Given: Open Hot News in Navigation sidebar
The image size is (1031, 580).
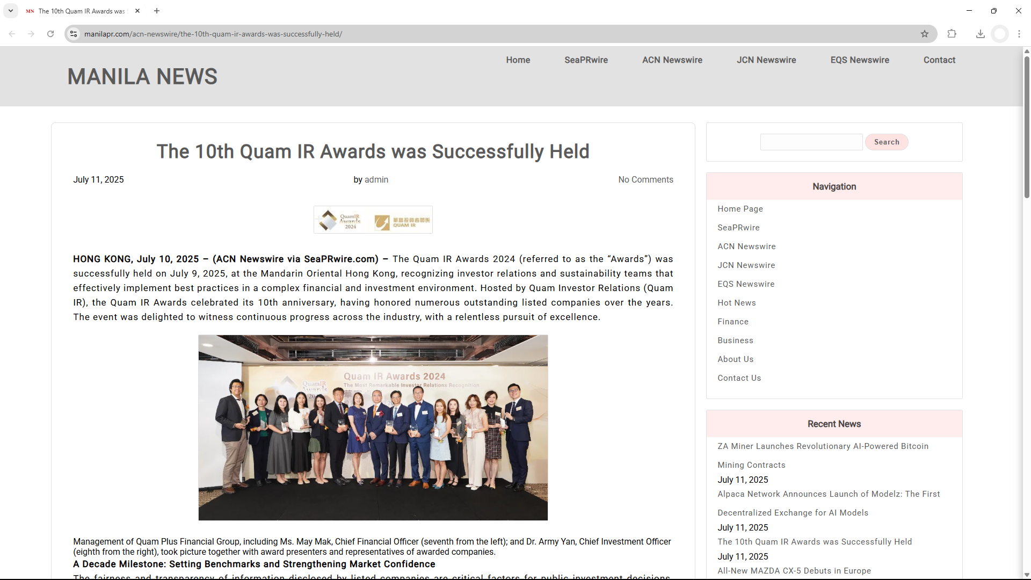Looking at the screenshot, I should [737, 303].
